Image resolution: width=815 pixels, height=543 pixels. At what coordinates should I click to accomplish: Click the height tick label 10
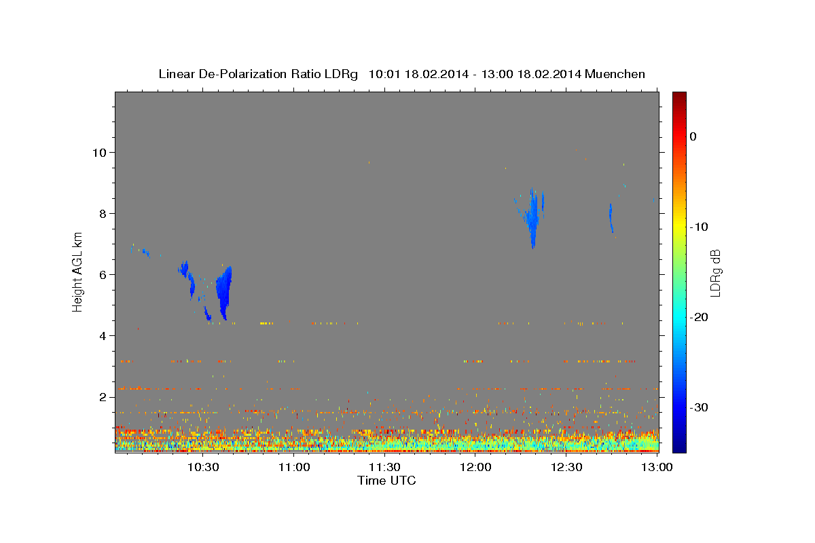[101, 153]
